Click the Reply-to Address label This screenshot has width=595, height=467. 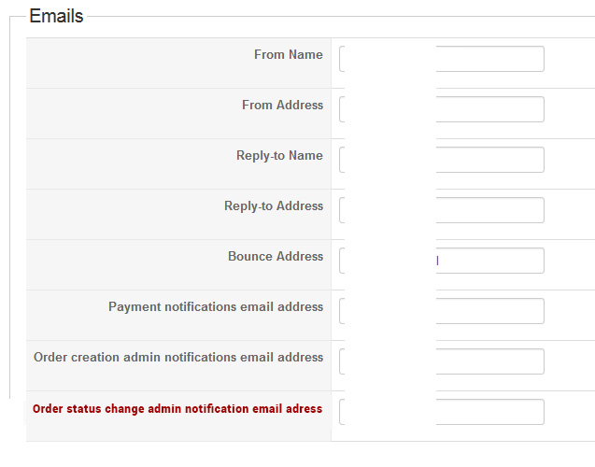tap(274, 206)
